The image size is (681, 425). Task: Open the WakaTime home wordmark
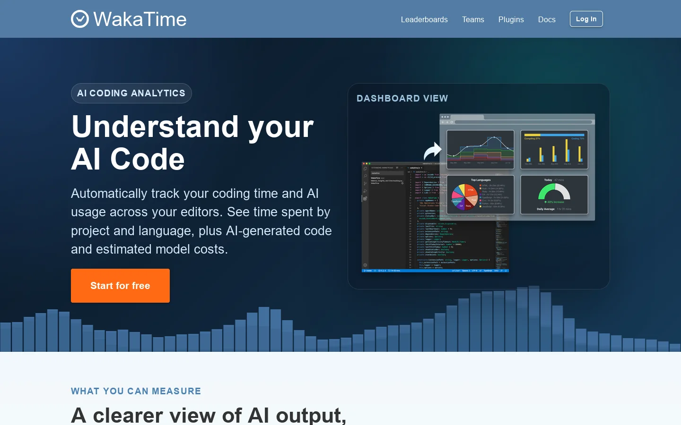140,19
